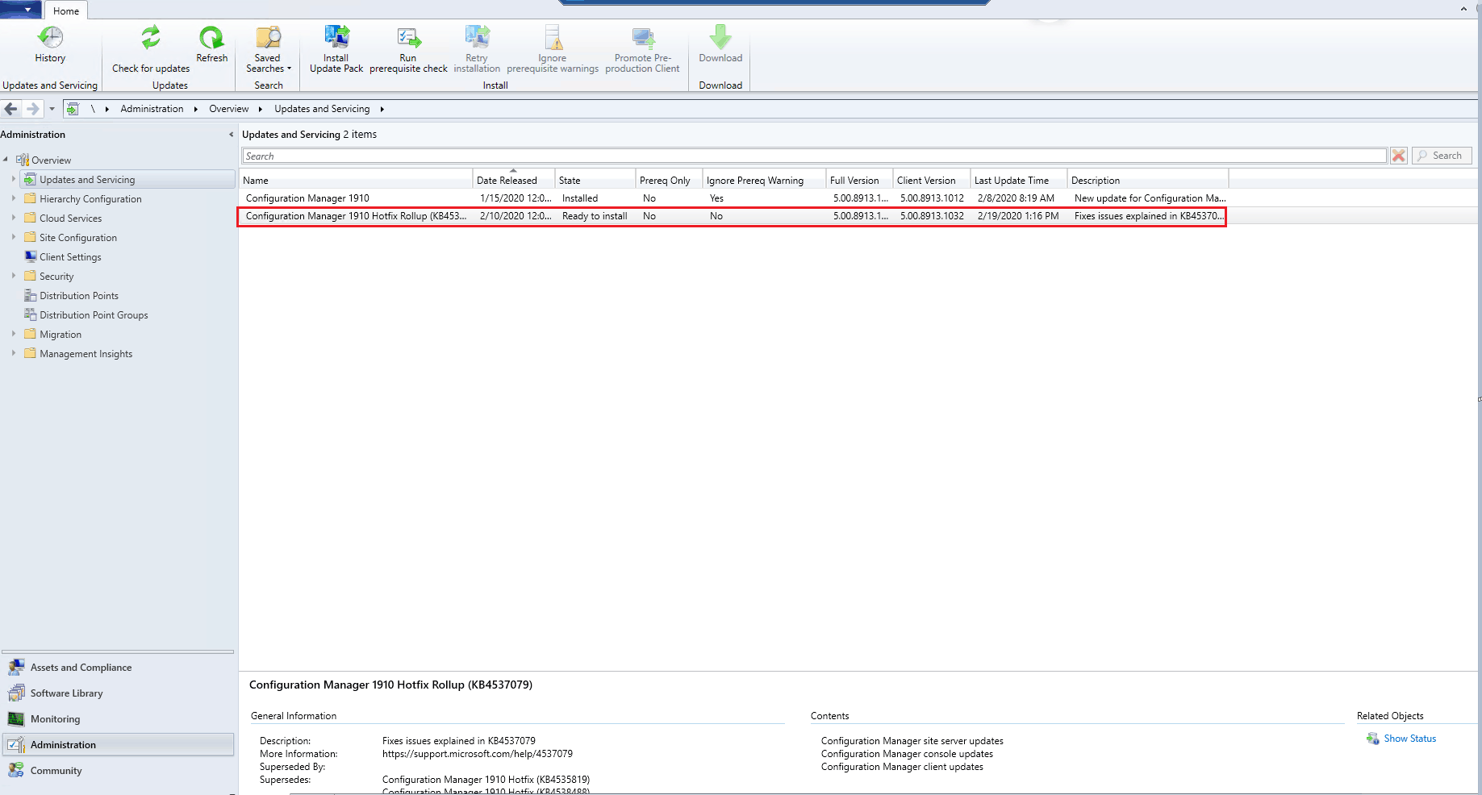Click Overview in breadcrumb path

point(228,109)
